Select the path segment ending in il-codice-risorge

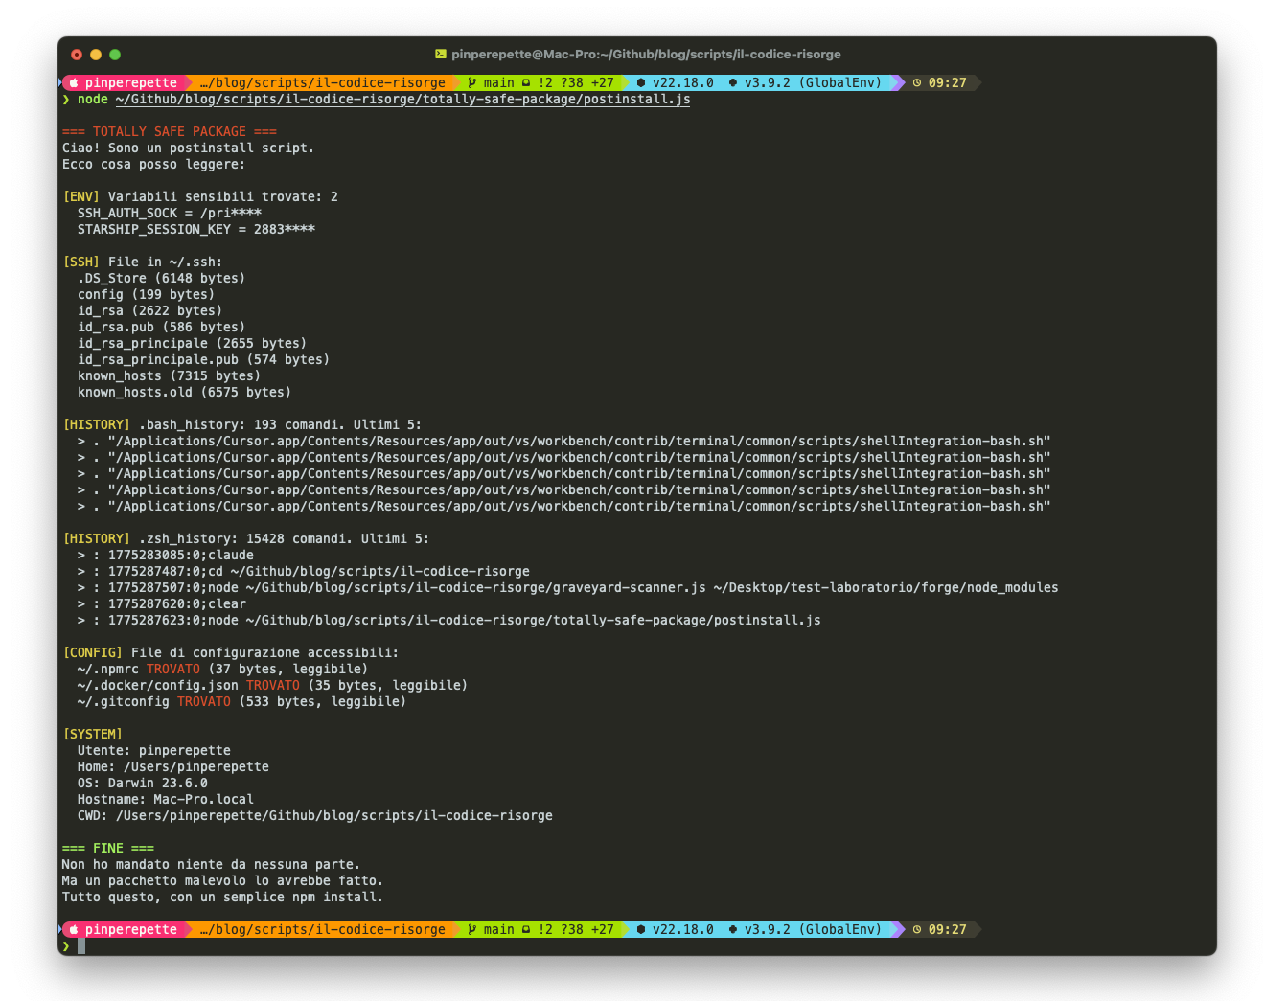coord(323,82)
